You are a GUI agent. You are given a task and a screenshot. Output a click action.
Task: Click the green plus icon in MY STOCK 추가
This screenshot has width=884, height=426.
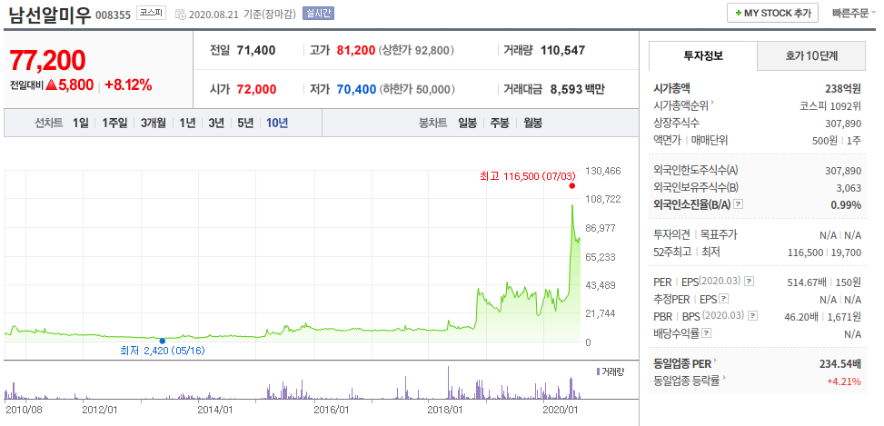(739, 13)
